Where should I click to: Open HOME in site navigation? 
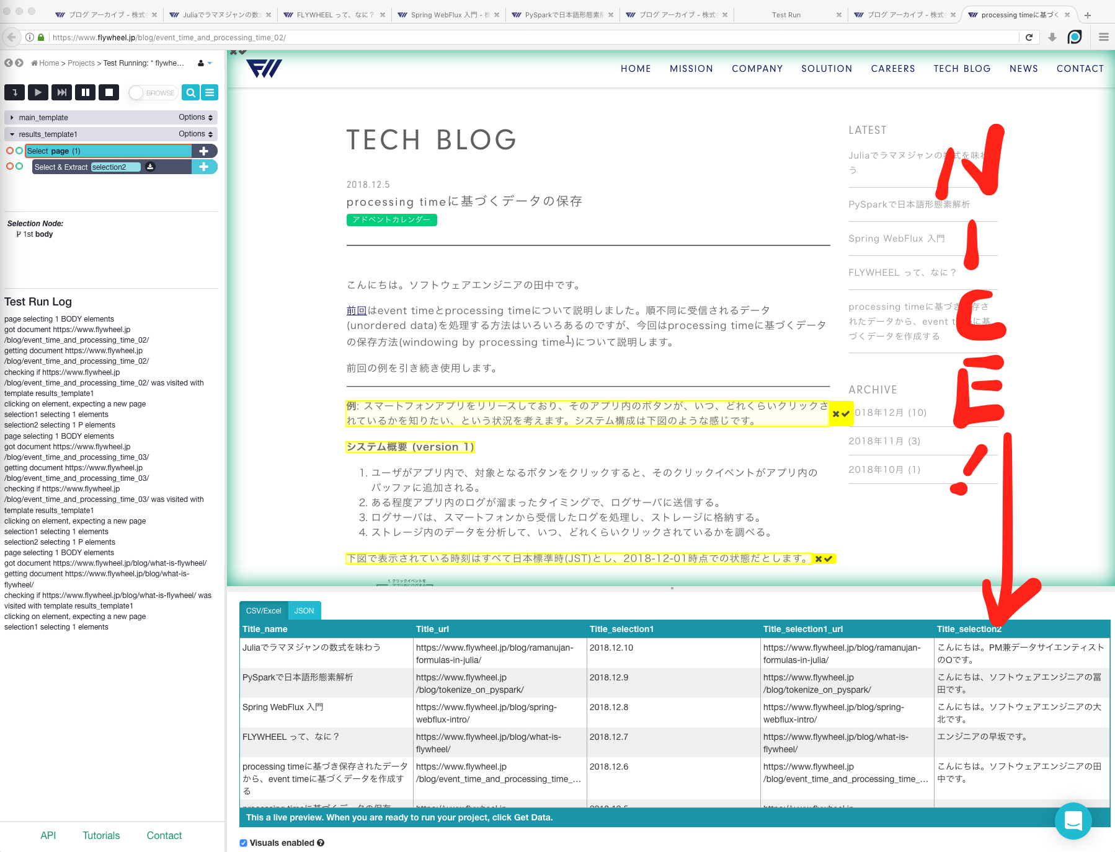(636, 69)
